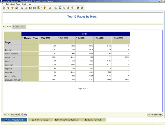Click the print icon in the toolbar
Image resolution: width=165 pixels, height=126 pixels.
click(16, 8)
